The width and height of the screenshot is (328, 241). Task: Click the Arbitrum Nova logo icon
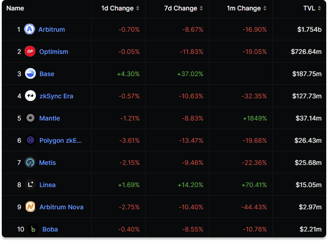[x=30, y=207]
